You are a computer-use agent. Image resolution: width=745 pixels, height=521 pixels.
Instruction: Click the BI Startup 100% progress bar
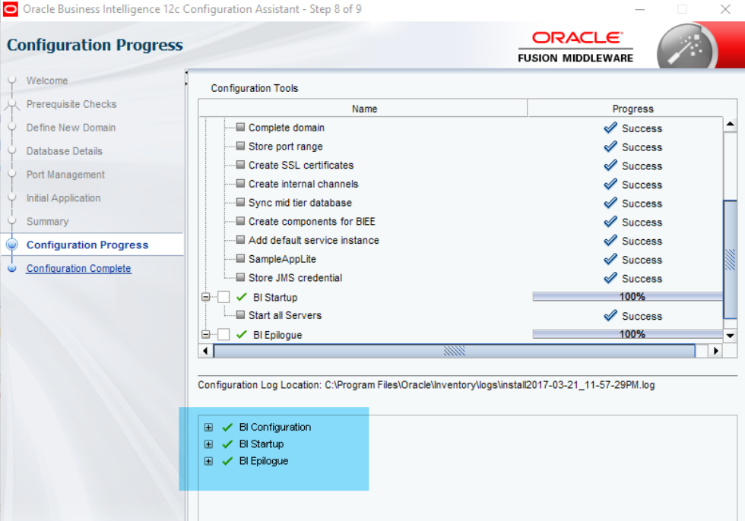[628, 296]
